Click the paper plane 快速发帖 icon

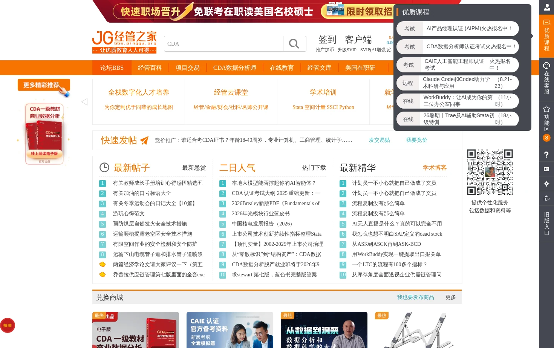[x=144, y=141]
